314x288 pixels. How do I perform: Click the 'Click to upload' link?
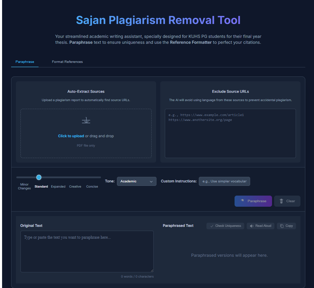point(71,136)
